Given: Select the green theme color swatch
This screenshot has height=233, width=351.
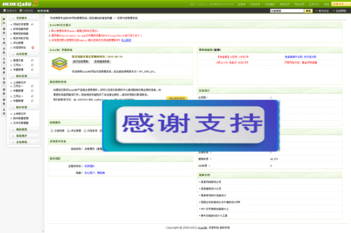Looking at the screenshot, I should (x=38, y=11).
